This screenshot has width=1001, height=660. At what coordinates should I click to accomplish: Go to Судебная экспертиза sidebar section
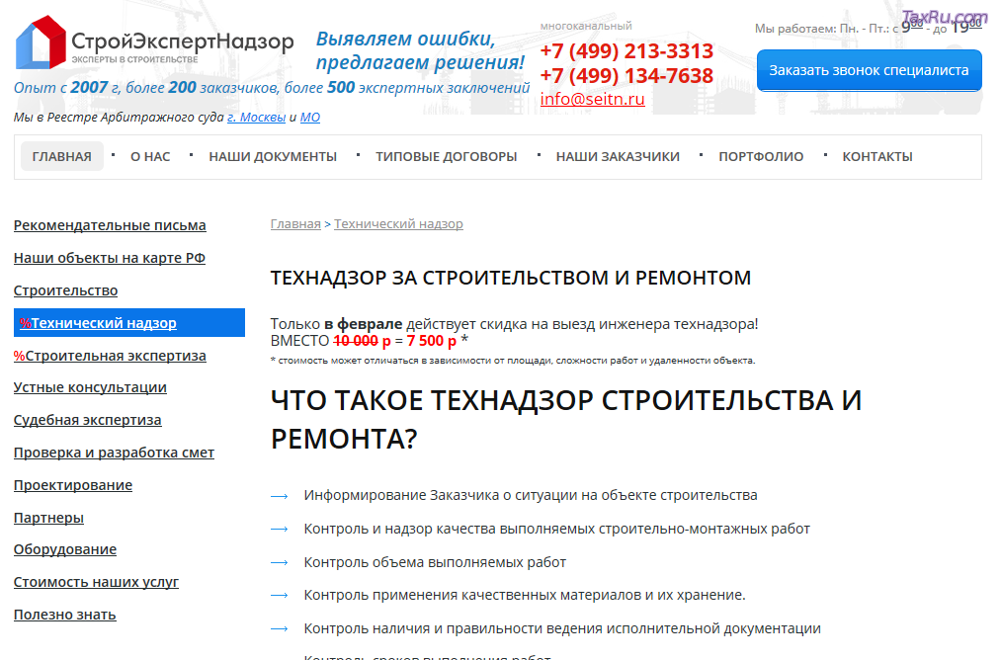pos(87,420)
